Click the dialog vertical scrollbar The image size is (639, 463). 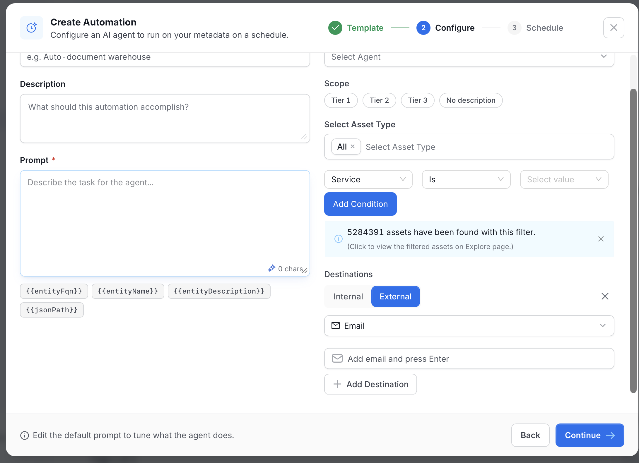(633, 241)
